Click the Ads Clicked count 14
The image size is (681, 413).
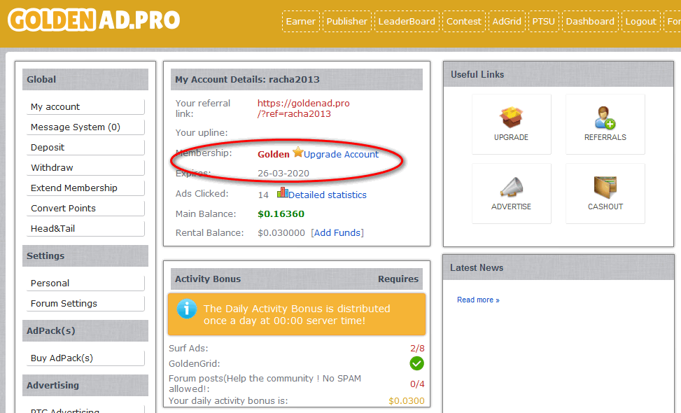[263, 195]
